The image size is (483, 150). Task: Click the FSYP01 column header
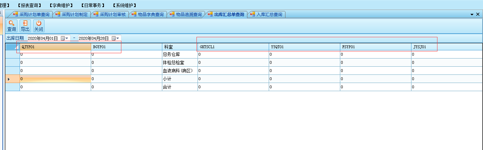[x=376, y=47]
